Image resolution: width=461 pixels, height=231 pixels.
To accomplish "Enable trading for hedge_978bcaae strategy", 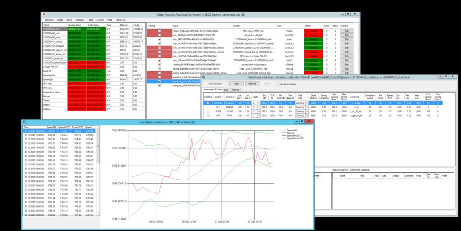I will click(159, 31).
